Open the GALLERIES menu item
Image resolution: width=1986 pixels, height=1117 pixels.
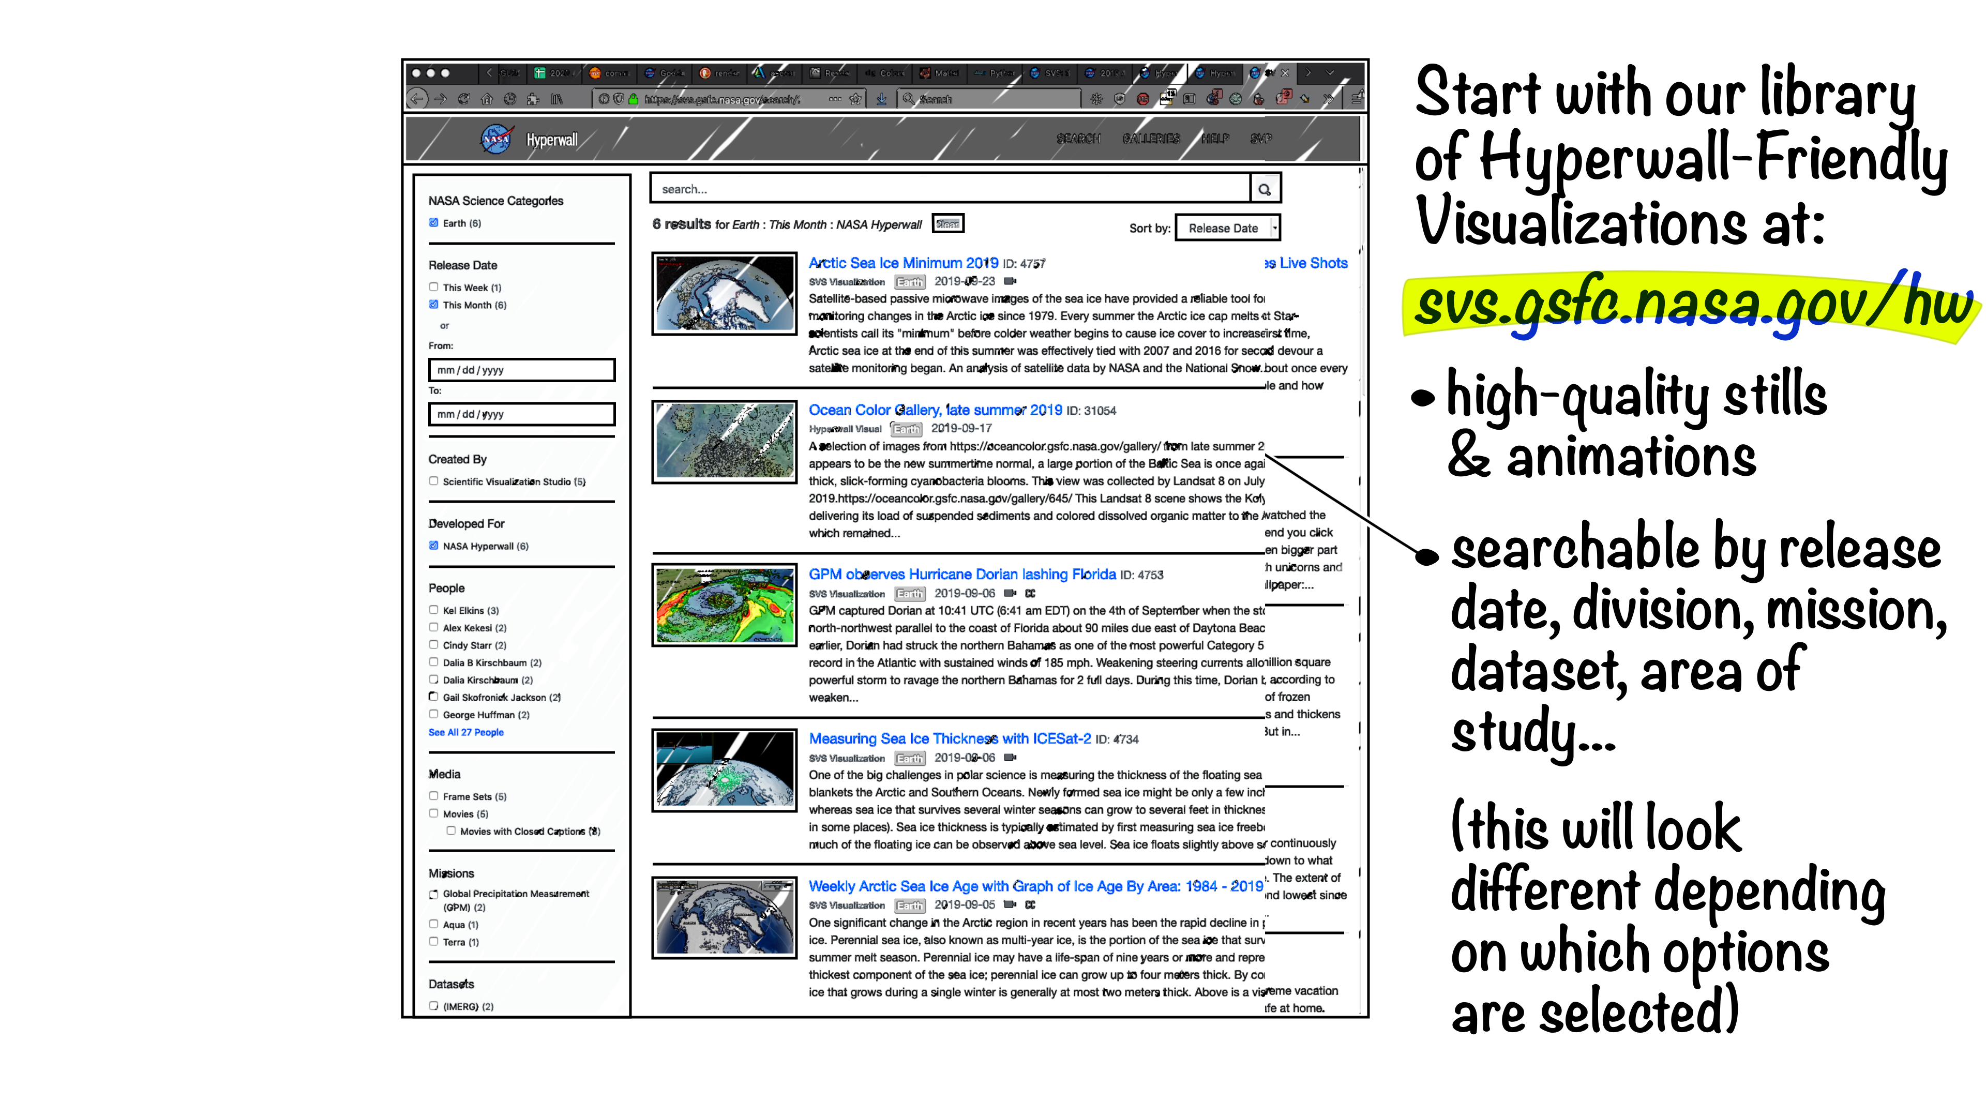[x=1151, y=139]
